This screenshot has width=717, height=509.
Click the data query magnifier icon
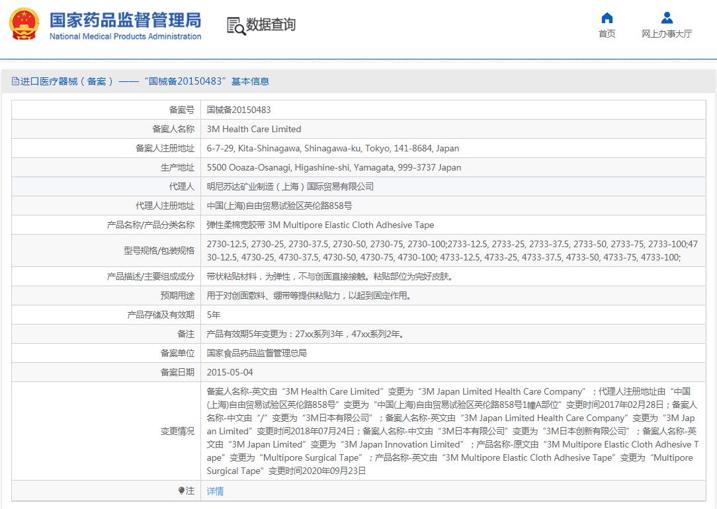tap(236, 26)
